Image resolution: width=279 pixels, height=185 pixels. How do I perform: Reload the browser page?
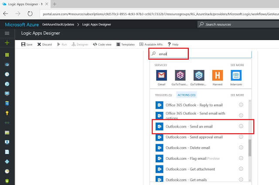point(30,13)
